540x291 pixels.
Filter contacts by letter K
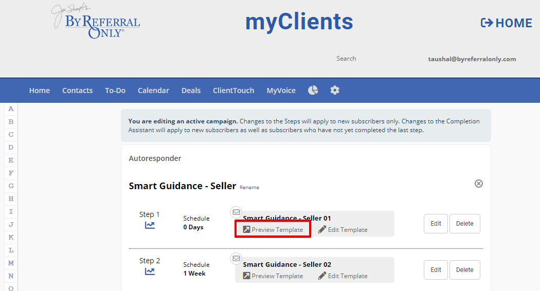tap(11, 238)
